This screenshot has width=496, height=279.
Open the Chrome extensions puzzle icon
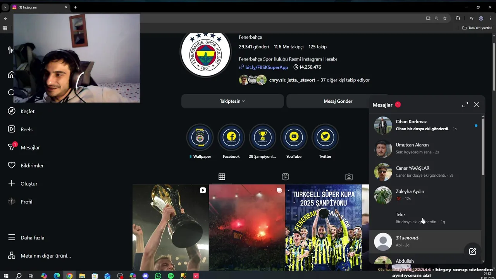[458, 18]
